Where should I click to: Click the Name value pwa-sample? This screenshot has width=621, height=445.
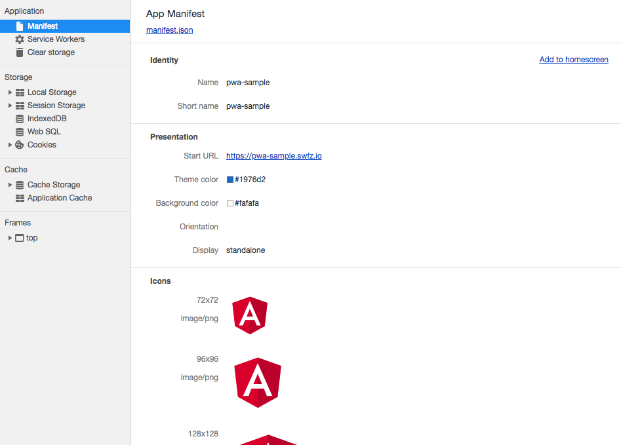(248, 83)
